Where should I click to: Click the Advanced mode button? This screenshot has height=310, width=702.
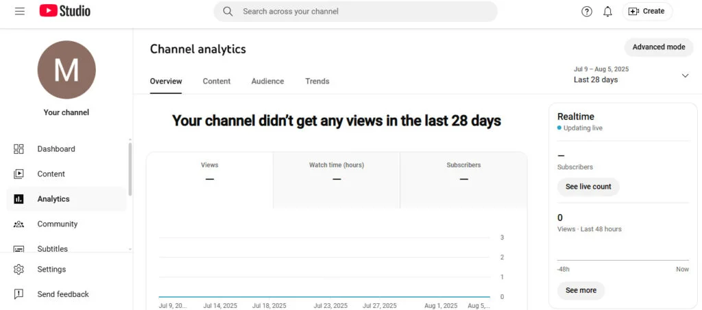point(659,47)
